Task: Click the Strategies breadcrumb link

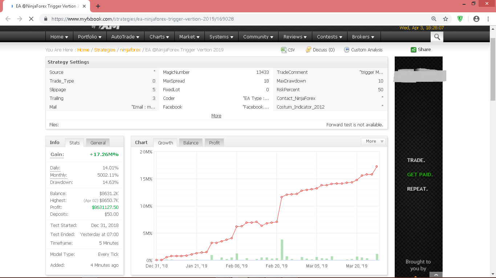Action: click(x=105, y=50)
